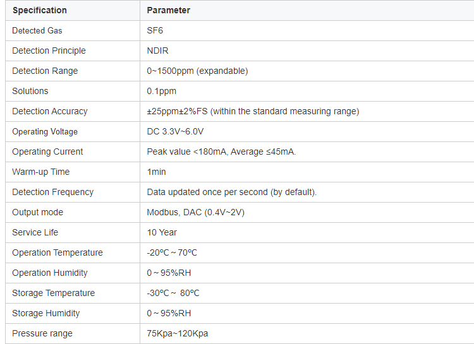This screenshot has height=344, width=474.
Task: Click the 1min Warm-up Time value
Action: pyautogui.click(x=156, y=172)
